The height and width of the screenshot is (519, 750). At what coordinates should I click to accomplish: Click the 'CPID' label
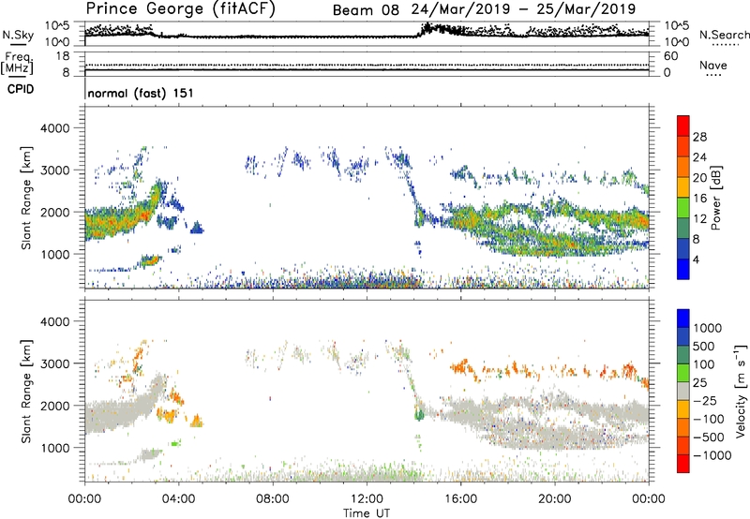point(21,89)
